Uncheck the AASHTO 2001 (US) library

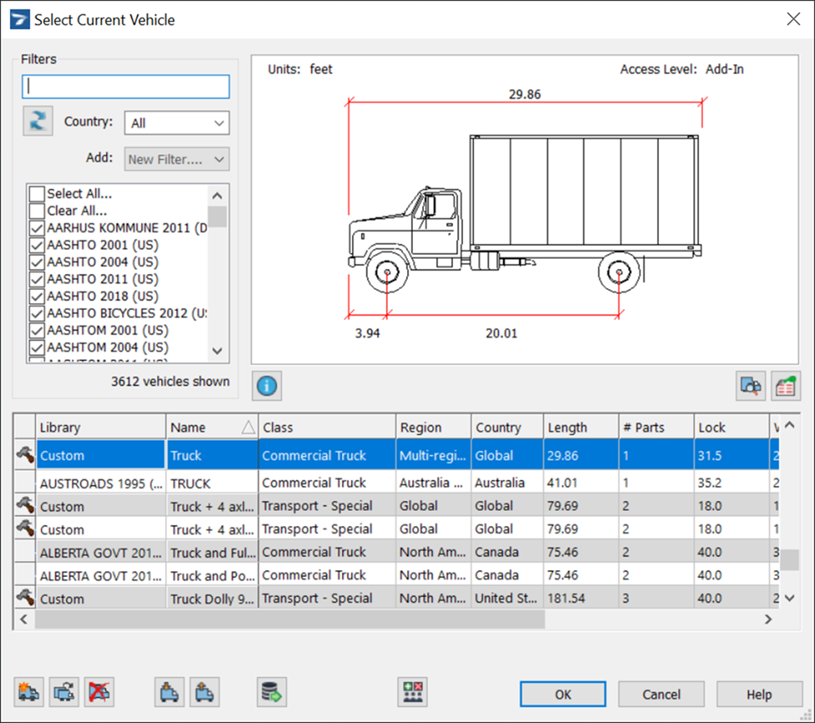(37, 245)
